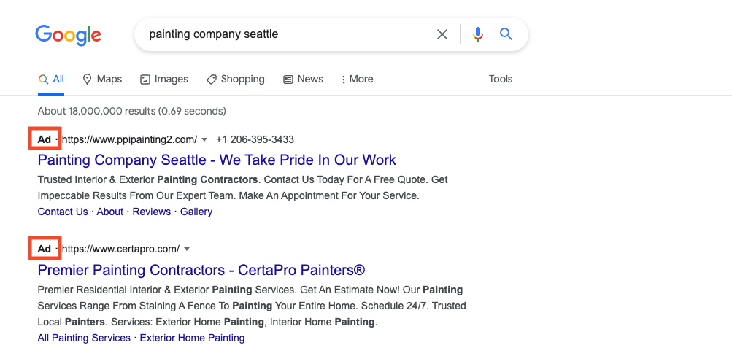
Task: Open the Shopping results tab
Action: tap(236, 79)
